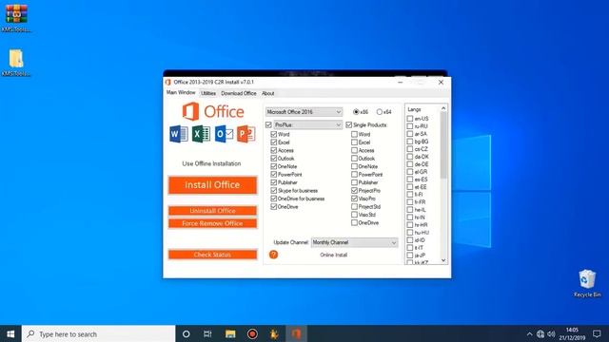Click Force Remove Office button
Screen dimensions: 609x342
[x=212, y=223]
